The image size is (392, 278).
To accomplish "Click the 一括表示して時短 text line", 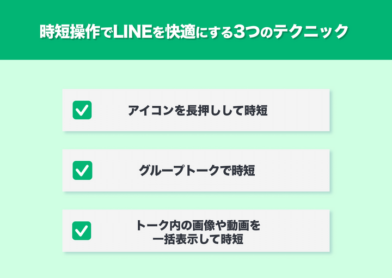I will pyautogui.click(x=197, y=238).
